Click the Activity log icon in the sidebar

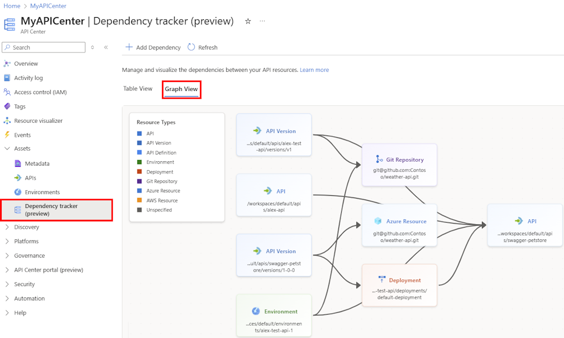(x=7, y=78)
